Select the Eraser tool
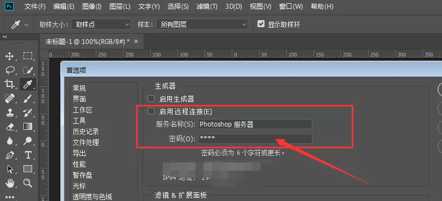Image resolution: width=442 pixels, height=201 pixels. [10, 127]
